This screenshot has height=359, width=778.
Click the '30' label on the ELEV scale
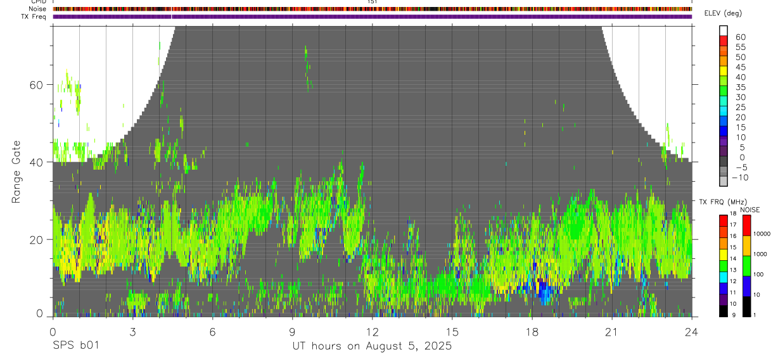[x=740, y=97]
